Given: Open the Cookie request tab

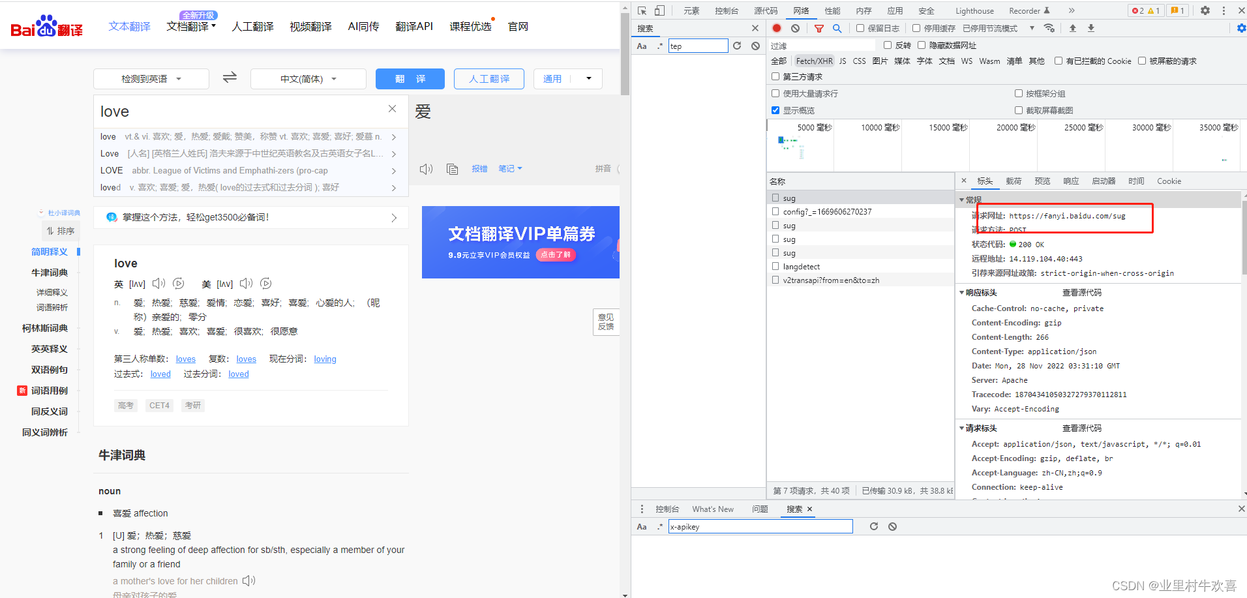Looking at the screenshot, I should [x=1169, y=181].
